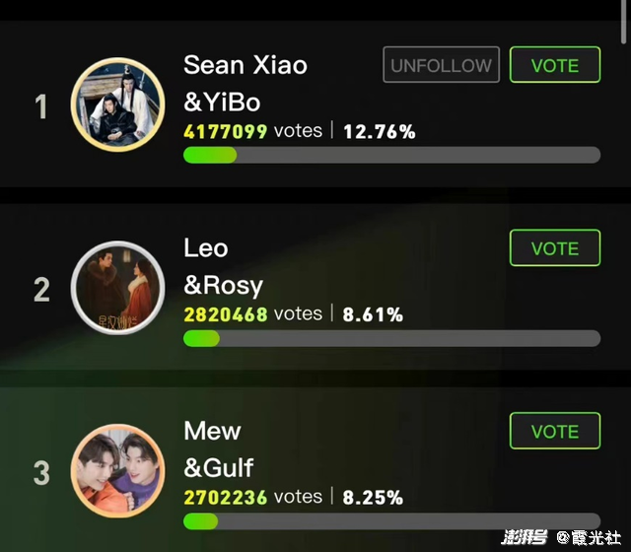Open Mew & Gulf circular avatar
This screenshot has height=552, width=631.
117,471
